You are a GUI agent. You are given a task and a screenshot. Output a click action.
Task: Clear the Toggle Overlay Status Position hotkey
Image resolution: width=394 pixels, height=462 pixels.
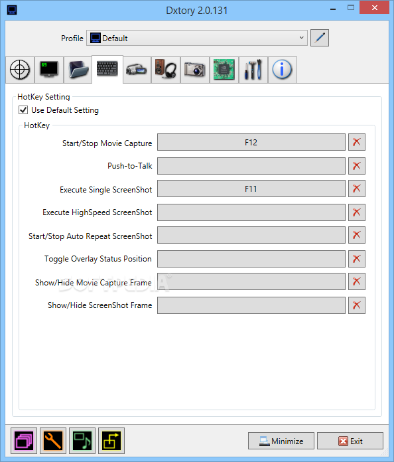(357, 259)
